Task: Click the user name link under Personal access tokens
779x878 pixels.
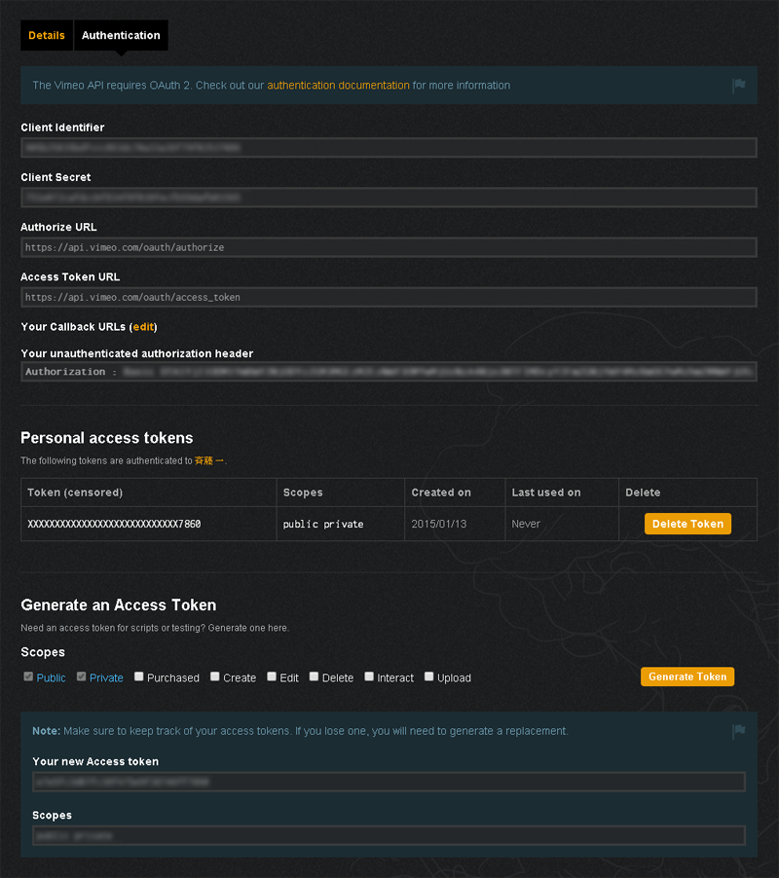Action: coord(209,460)
